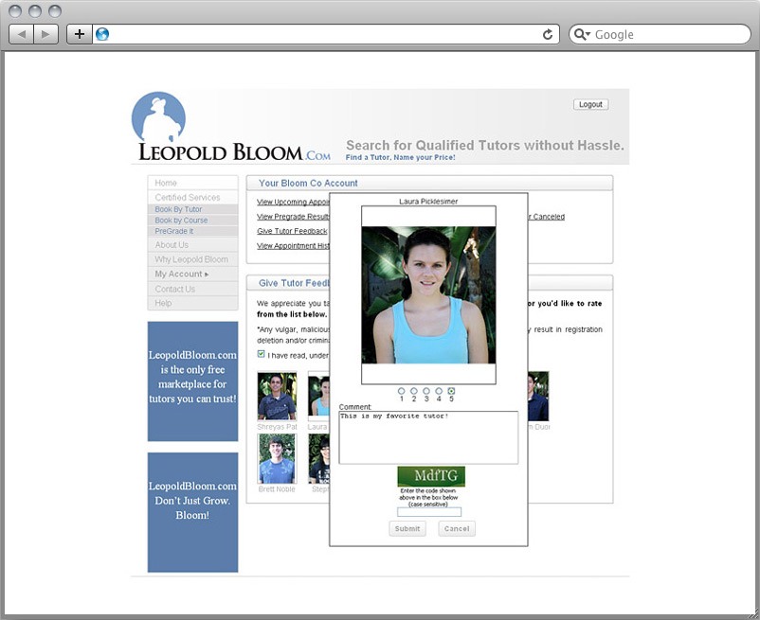
Task: Open PreGrade It in the sidebar
Action: click(193, 231)
